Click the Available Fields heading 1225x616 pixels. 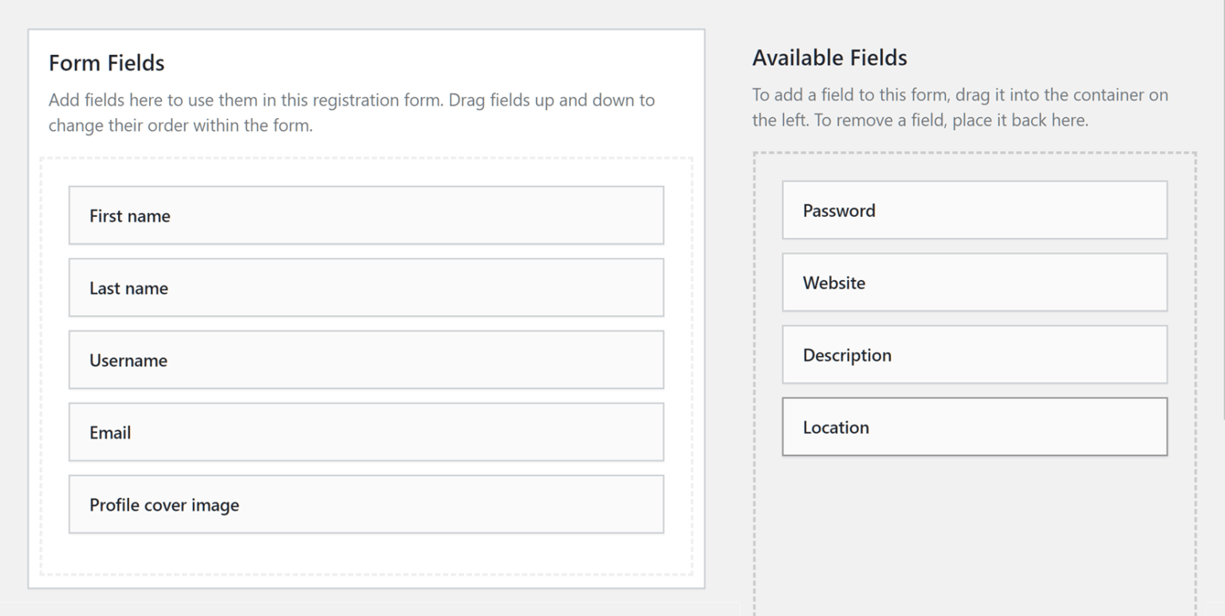[x=829, y=57]
